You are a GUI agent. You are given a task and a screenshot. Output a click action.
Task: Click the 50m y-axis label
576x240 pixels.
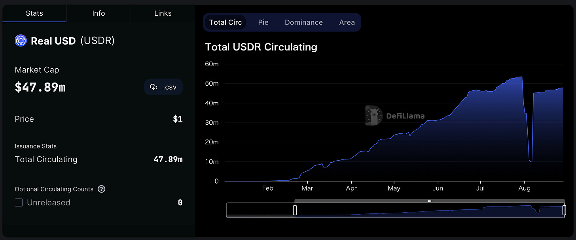(212, 83)
